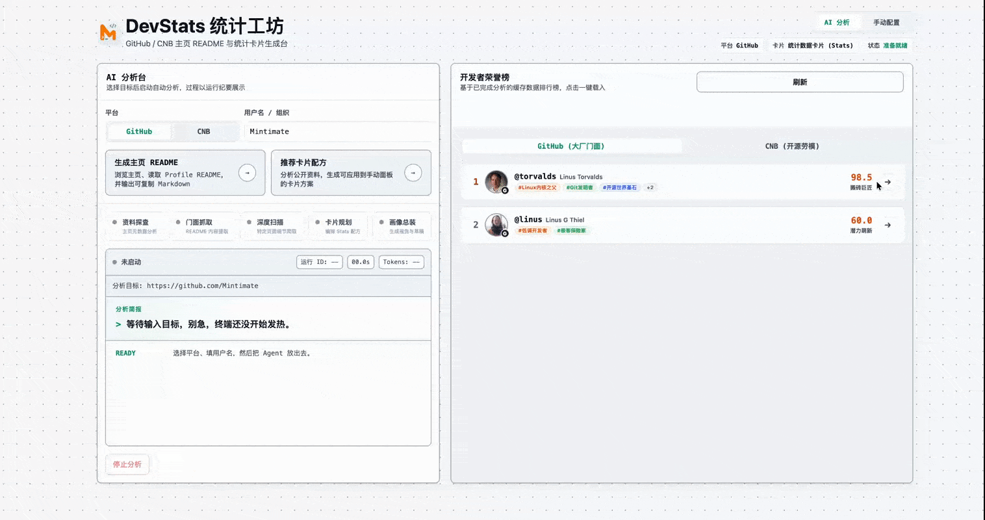985x520 pixels.
Task: Select GitHub in the platform toggle
Action: (x=139, y=131)
